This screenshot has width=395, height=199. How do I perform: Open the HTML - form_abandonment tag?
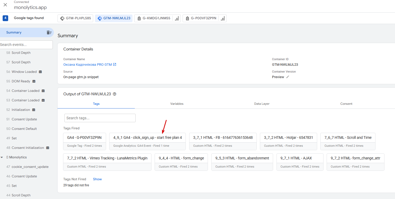[x=242, y=162]
